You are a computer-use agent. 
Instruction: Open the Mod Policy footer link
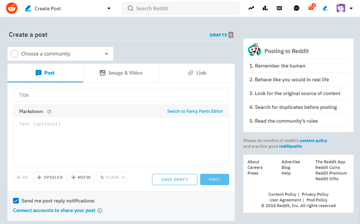(317, 200)
